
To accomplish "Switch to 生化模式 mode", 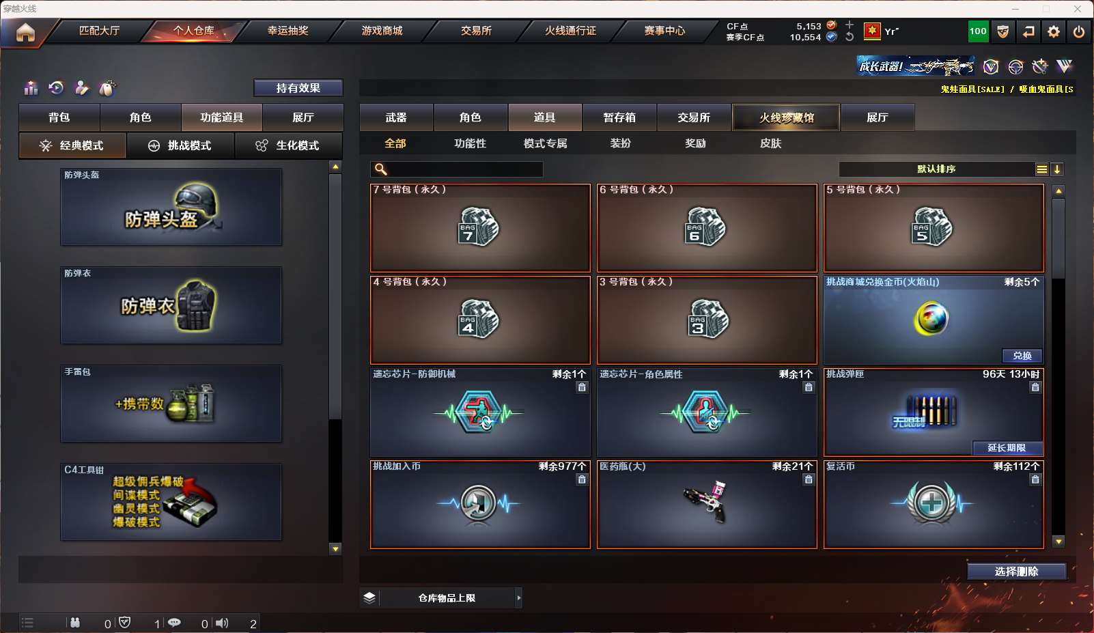I will coord(289,145).
